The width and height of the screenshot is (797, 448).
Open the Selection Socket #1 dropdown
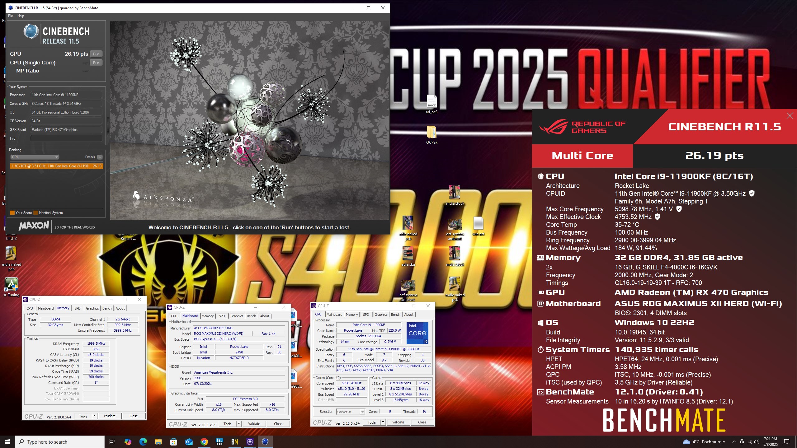pyautogui.click(x=351, y=412)
